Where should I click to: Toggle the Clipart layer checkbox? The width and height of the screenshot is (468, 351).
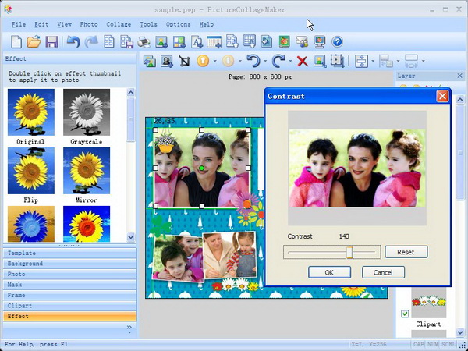point(404,314)
